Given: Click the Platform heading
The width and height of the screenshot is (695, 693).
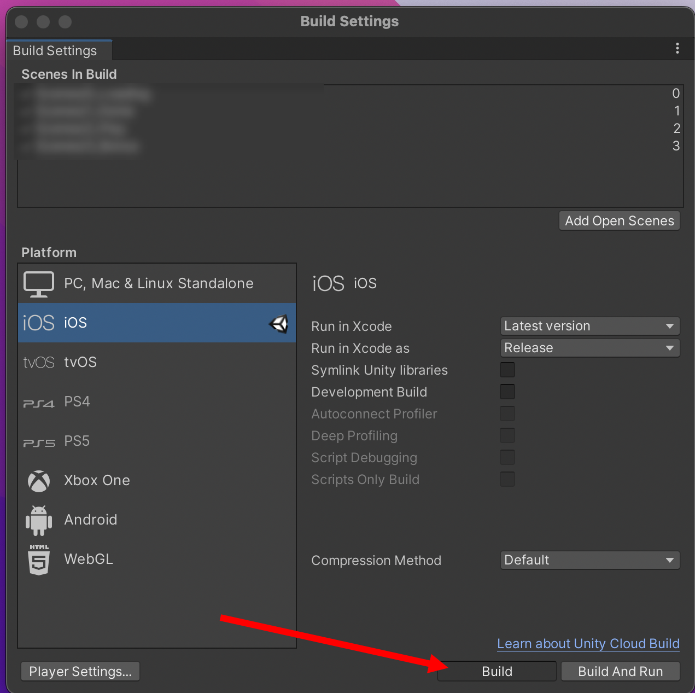Looking at the screenshot, I should click(x=49, y=253).
